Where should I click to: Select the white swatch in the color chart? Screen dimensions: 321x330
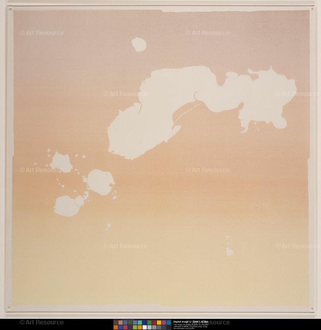point(145,327)
